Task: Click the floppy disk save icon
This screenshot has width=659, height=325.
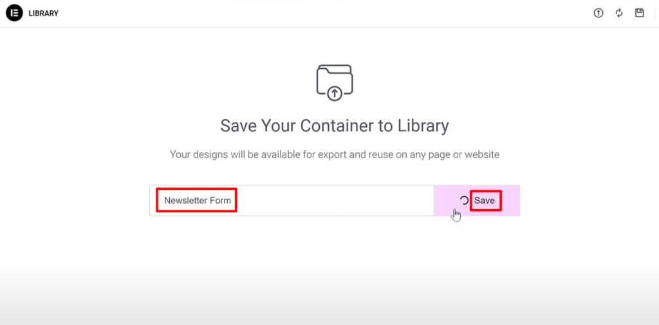Action: pos(639,13)
